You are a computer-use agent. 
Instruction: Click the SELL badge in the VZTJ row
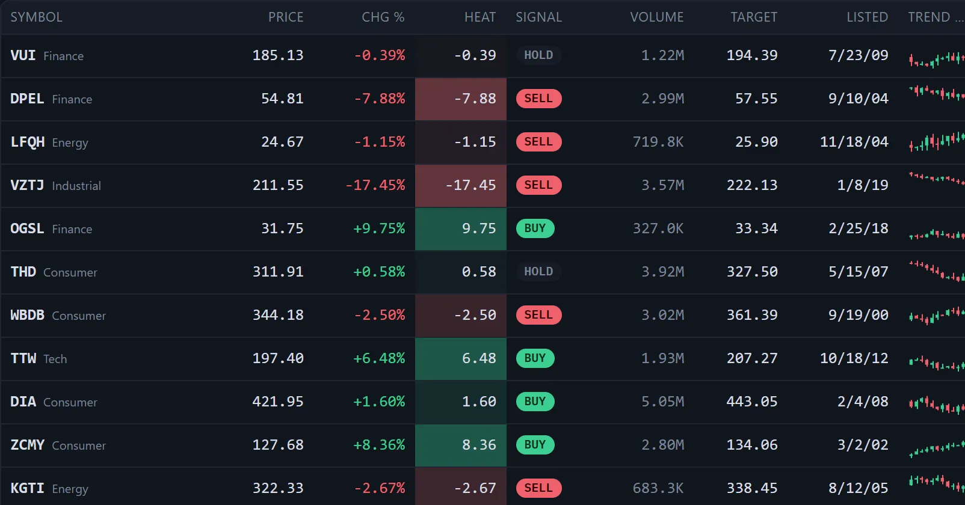tap(538, 185)
